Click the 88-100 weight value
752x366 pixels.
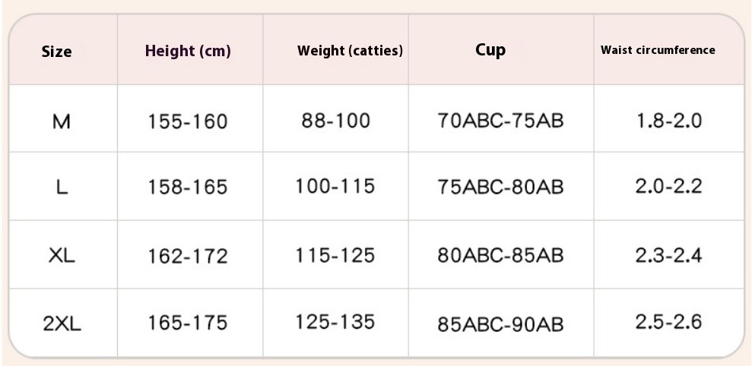click(335, 120)
